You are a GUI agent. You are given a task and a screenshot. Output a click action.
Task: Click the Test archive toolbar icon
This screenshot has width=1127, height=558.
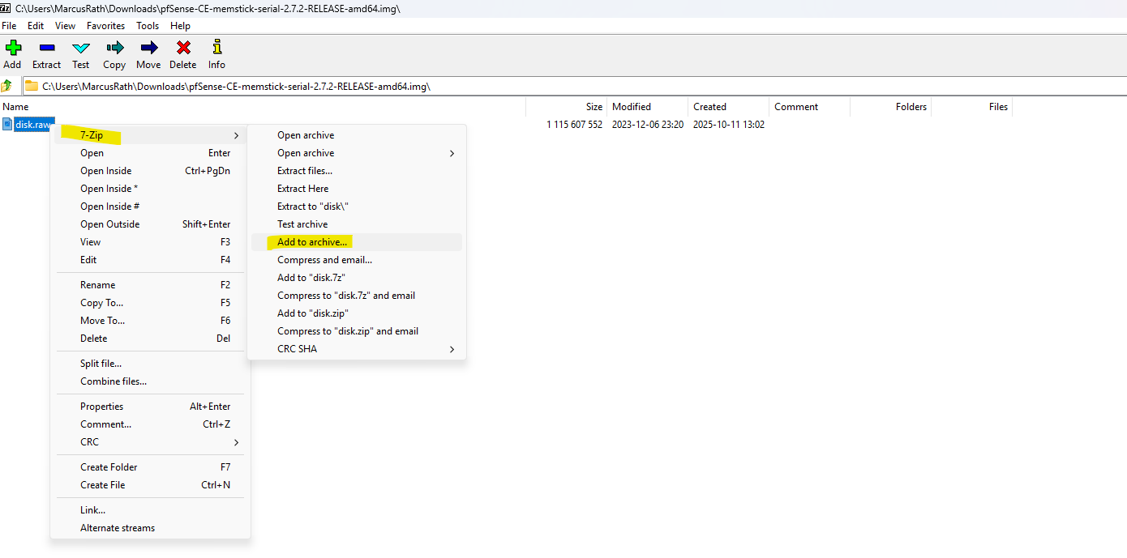tap(80, 48)
